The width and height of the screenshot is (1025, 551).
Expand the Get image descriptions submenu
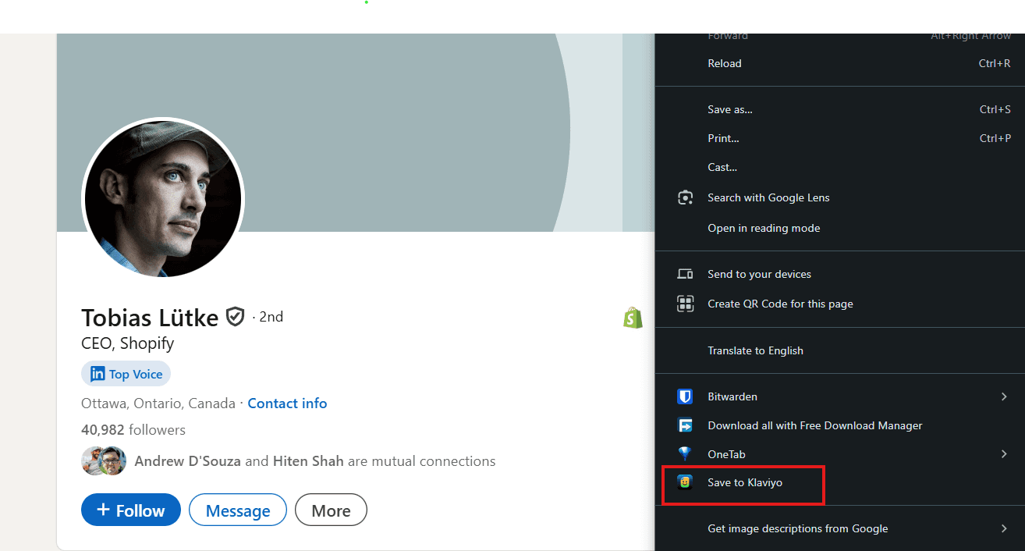(x=1004, y=528)
